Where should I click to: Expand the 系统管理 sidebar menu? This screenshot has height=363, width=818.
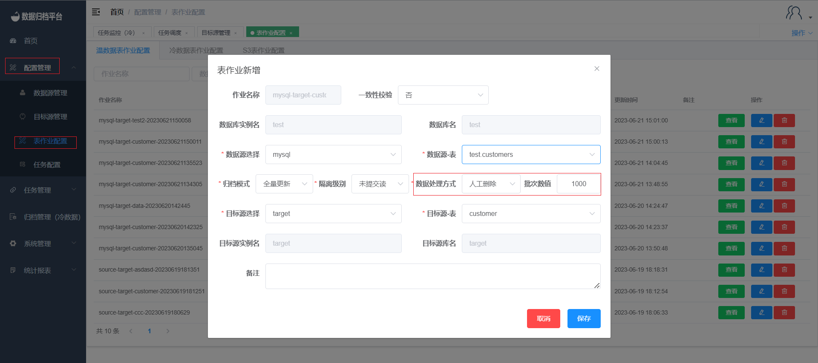tap(43, 244)
